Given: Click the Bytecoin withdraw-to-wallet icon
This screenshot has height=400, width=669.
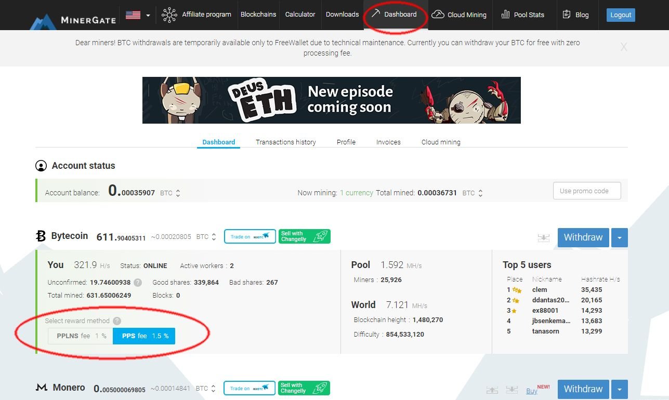Looking at the screenshot, I should click(544, 237).
